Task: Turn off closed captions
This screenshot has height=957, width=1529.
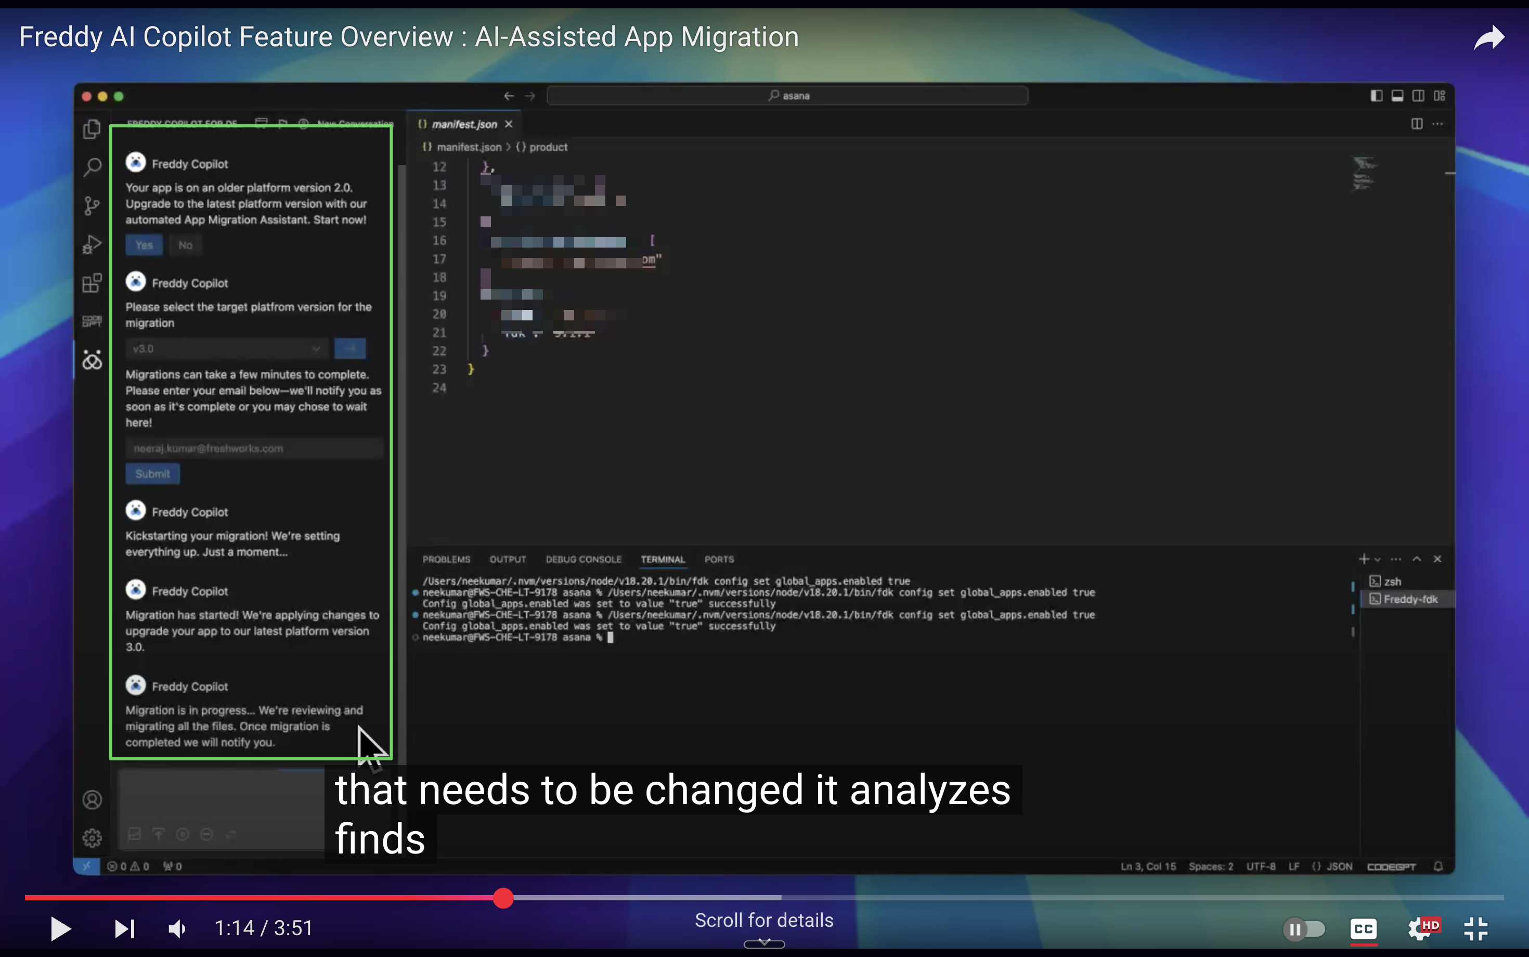Action: [x=1364, y=928]
